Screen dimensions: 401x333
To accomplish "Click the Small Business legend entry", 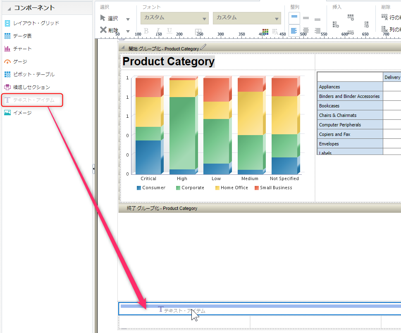I will 273,188.
